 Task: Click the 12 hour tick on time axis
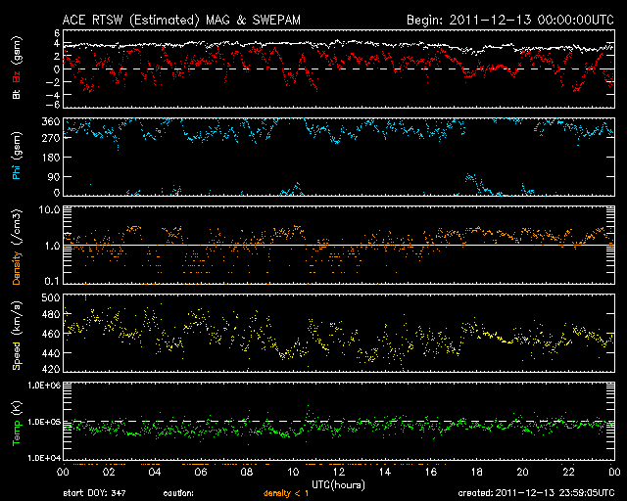click(338, 472)
